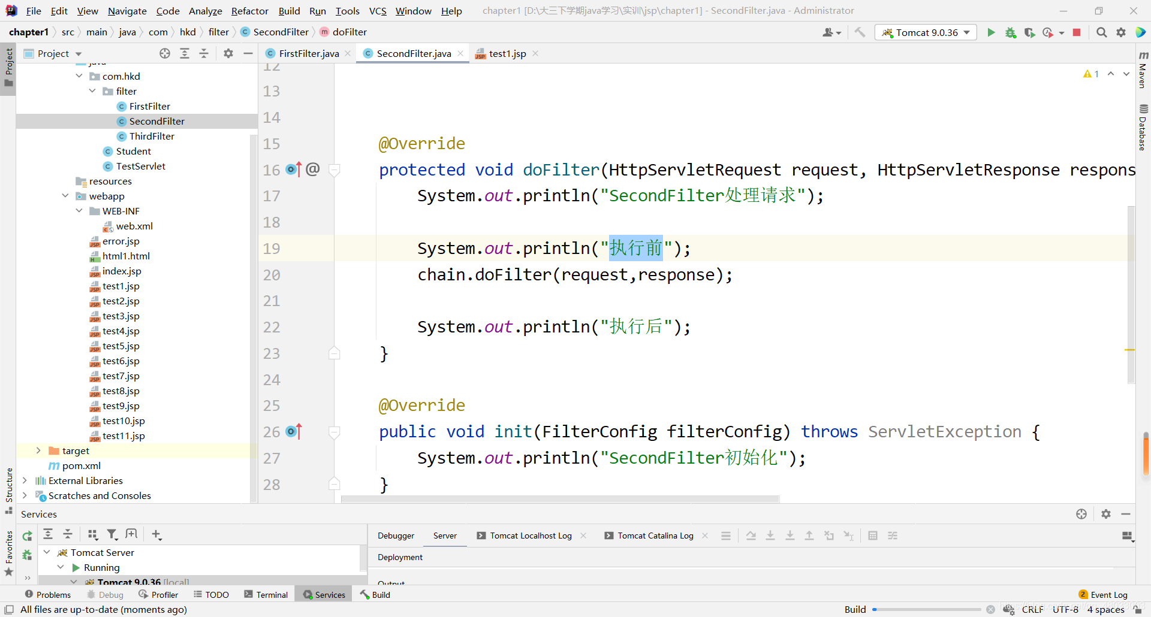
Task: Toggle the Terminal tool window
Action: tap(266, 595)
